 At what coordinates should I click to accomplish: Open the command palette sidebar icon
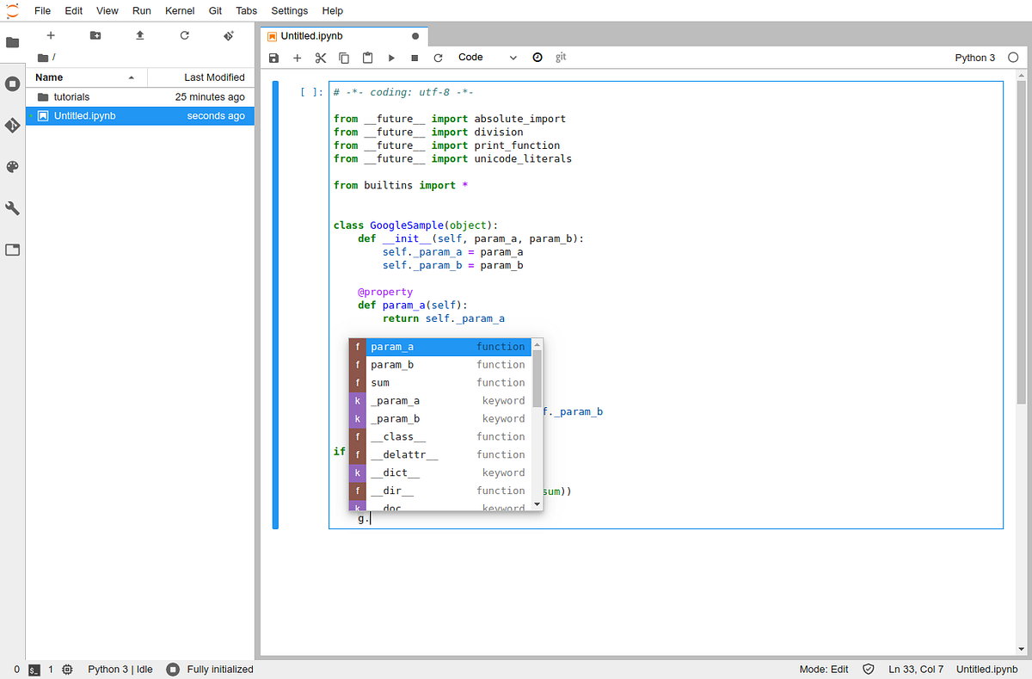(12, 166)
